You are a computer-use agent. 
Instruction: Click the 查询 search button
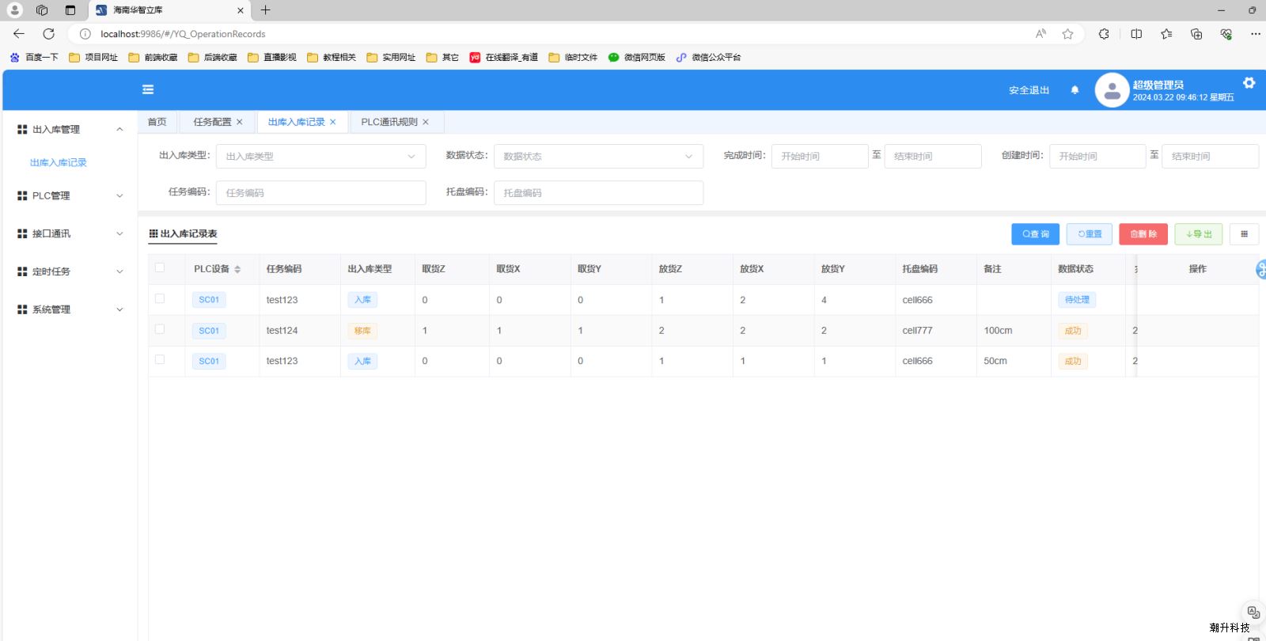[x=1035, y=234]
